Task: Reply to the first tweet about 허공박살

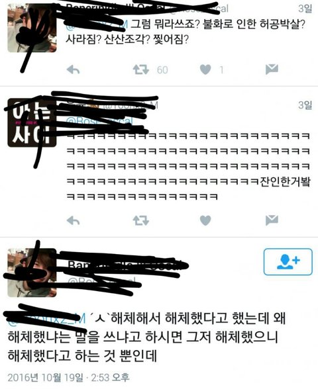Action: pyautogui.click(x=74, y=69)
